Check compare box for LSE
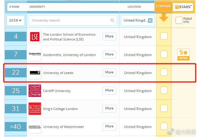 pos(164,36)
